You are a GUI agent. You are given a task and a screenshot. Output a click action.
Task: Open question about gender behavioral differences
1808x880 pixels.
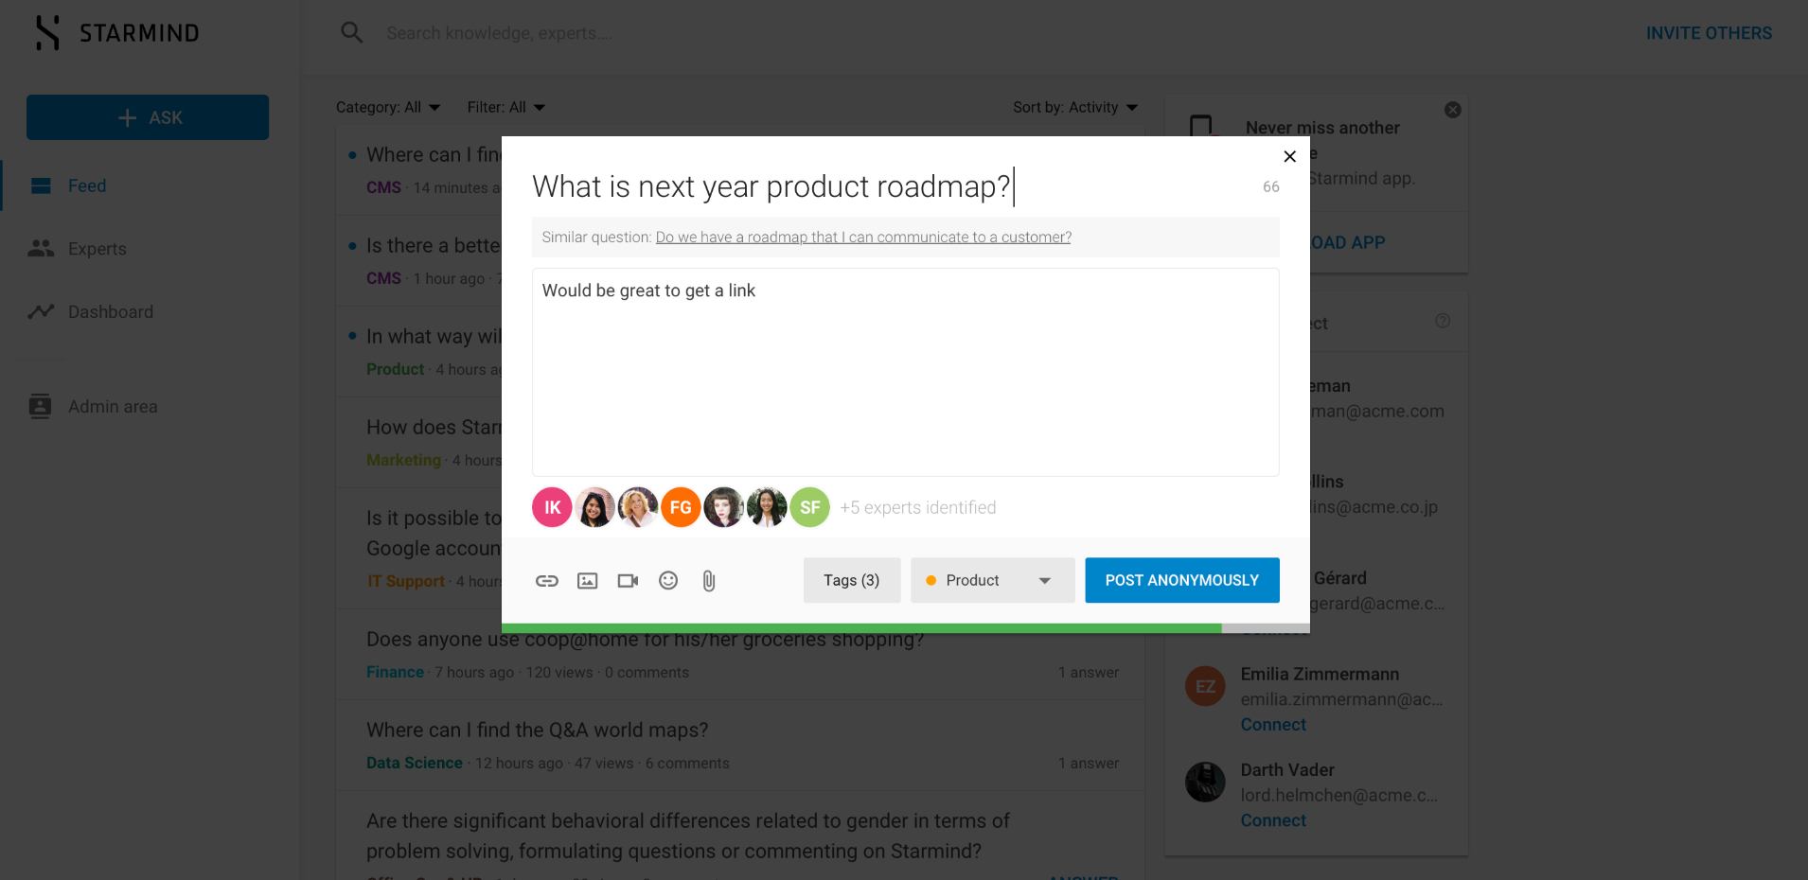(x=688, y=836)
